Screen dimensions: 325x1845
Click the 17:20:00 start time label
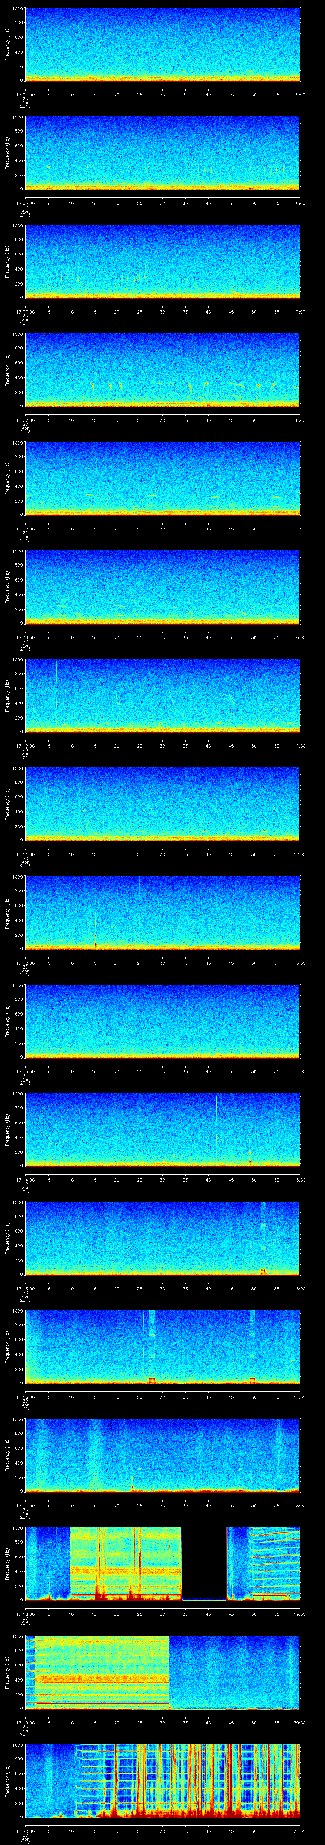tap(25, 1831)
